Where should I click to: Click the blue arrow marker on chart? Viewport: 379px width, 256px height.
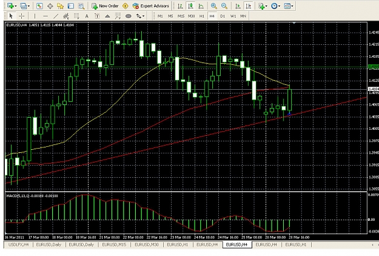pos(289,114)
